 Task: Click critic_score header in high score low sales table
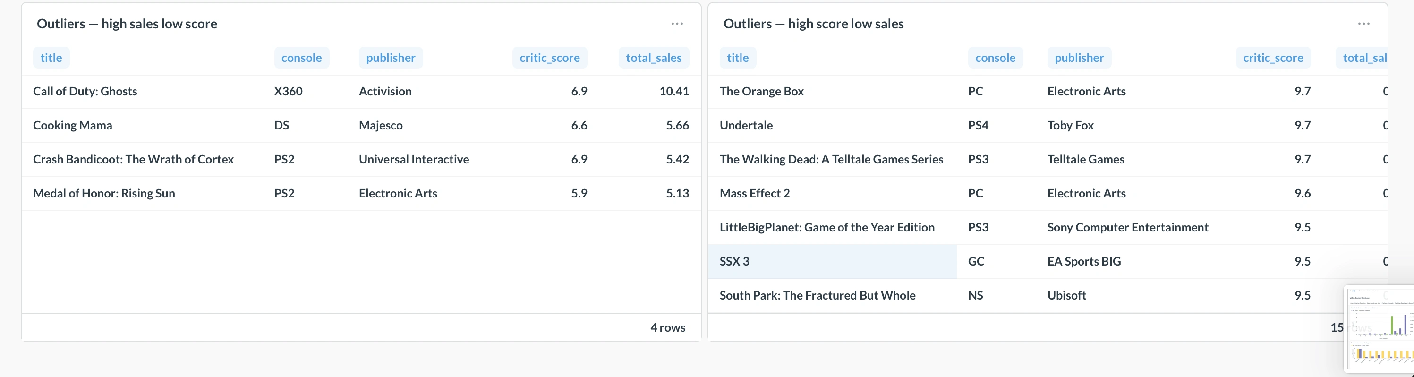click(x=1272, y=58)
